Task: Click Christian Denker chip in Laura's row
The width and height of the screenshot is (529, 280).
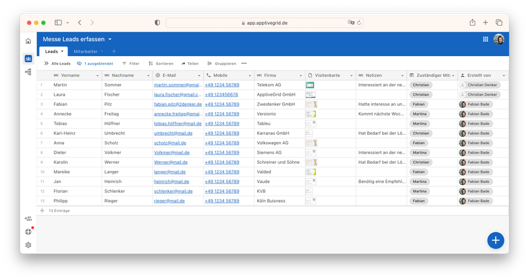Action: tap(480, 94)
